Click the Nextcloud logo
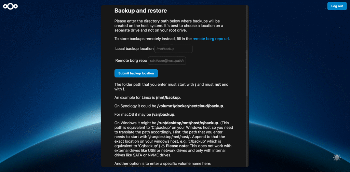350x172 pixels. (10, 6)
